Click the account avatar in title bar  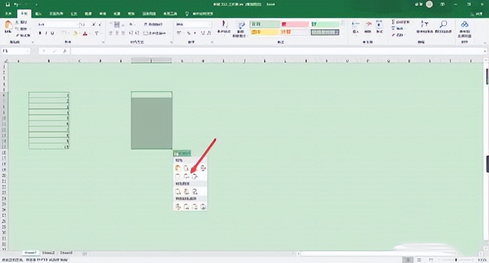[x=429, y=4]
